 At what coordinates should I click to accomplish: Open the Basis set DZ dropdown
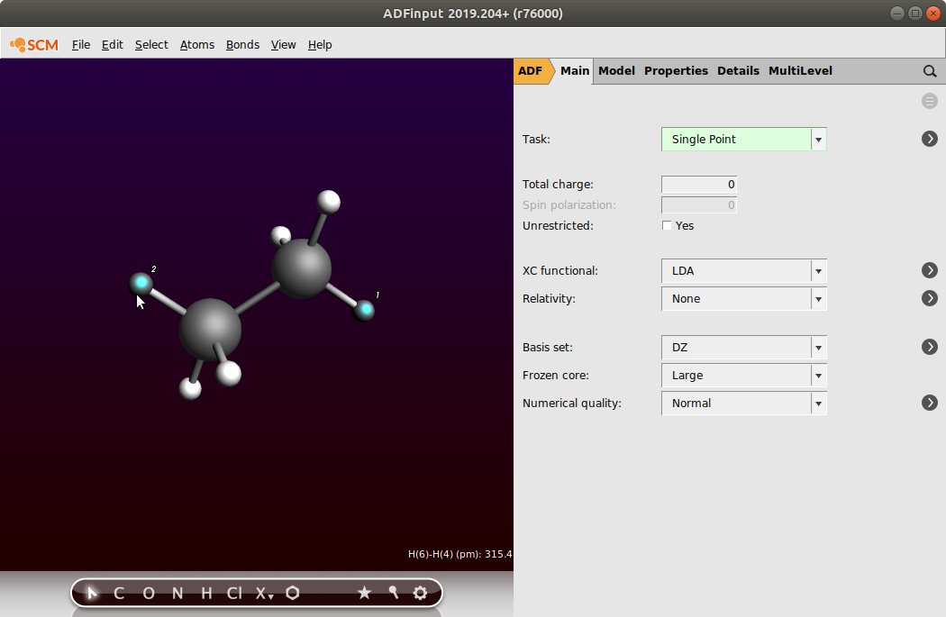743,348
